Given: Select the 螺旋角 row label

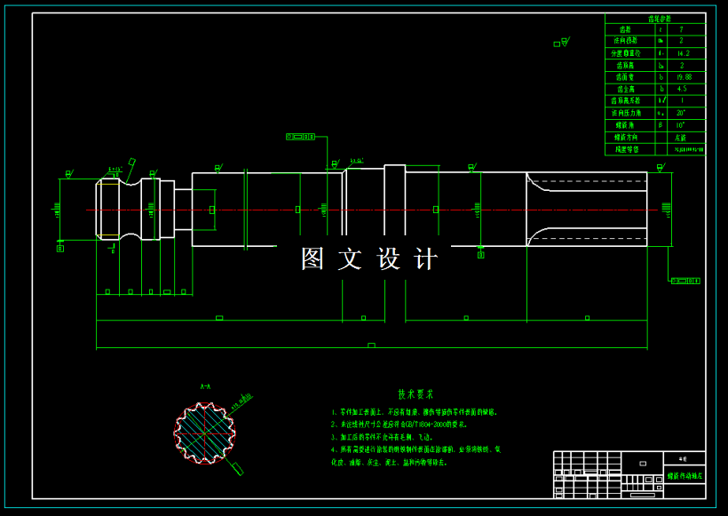Looking at the screenshot, I should (x=625, y=125).
